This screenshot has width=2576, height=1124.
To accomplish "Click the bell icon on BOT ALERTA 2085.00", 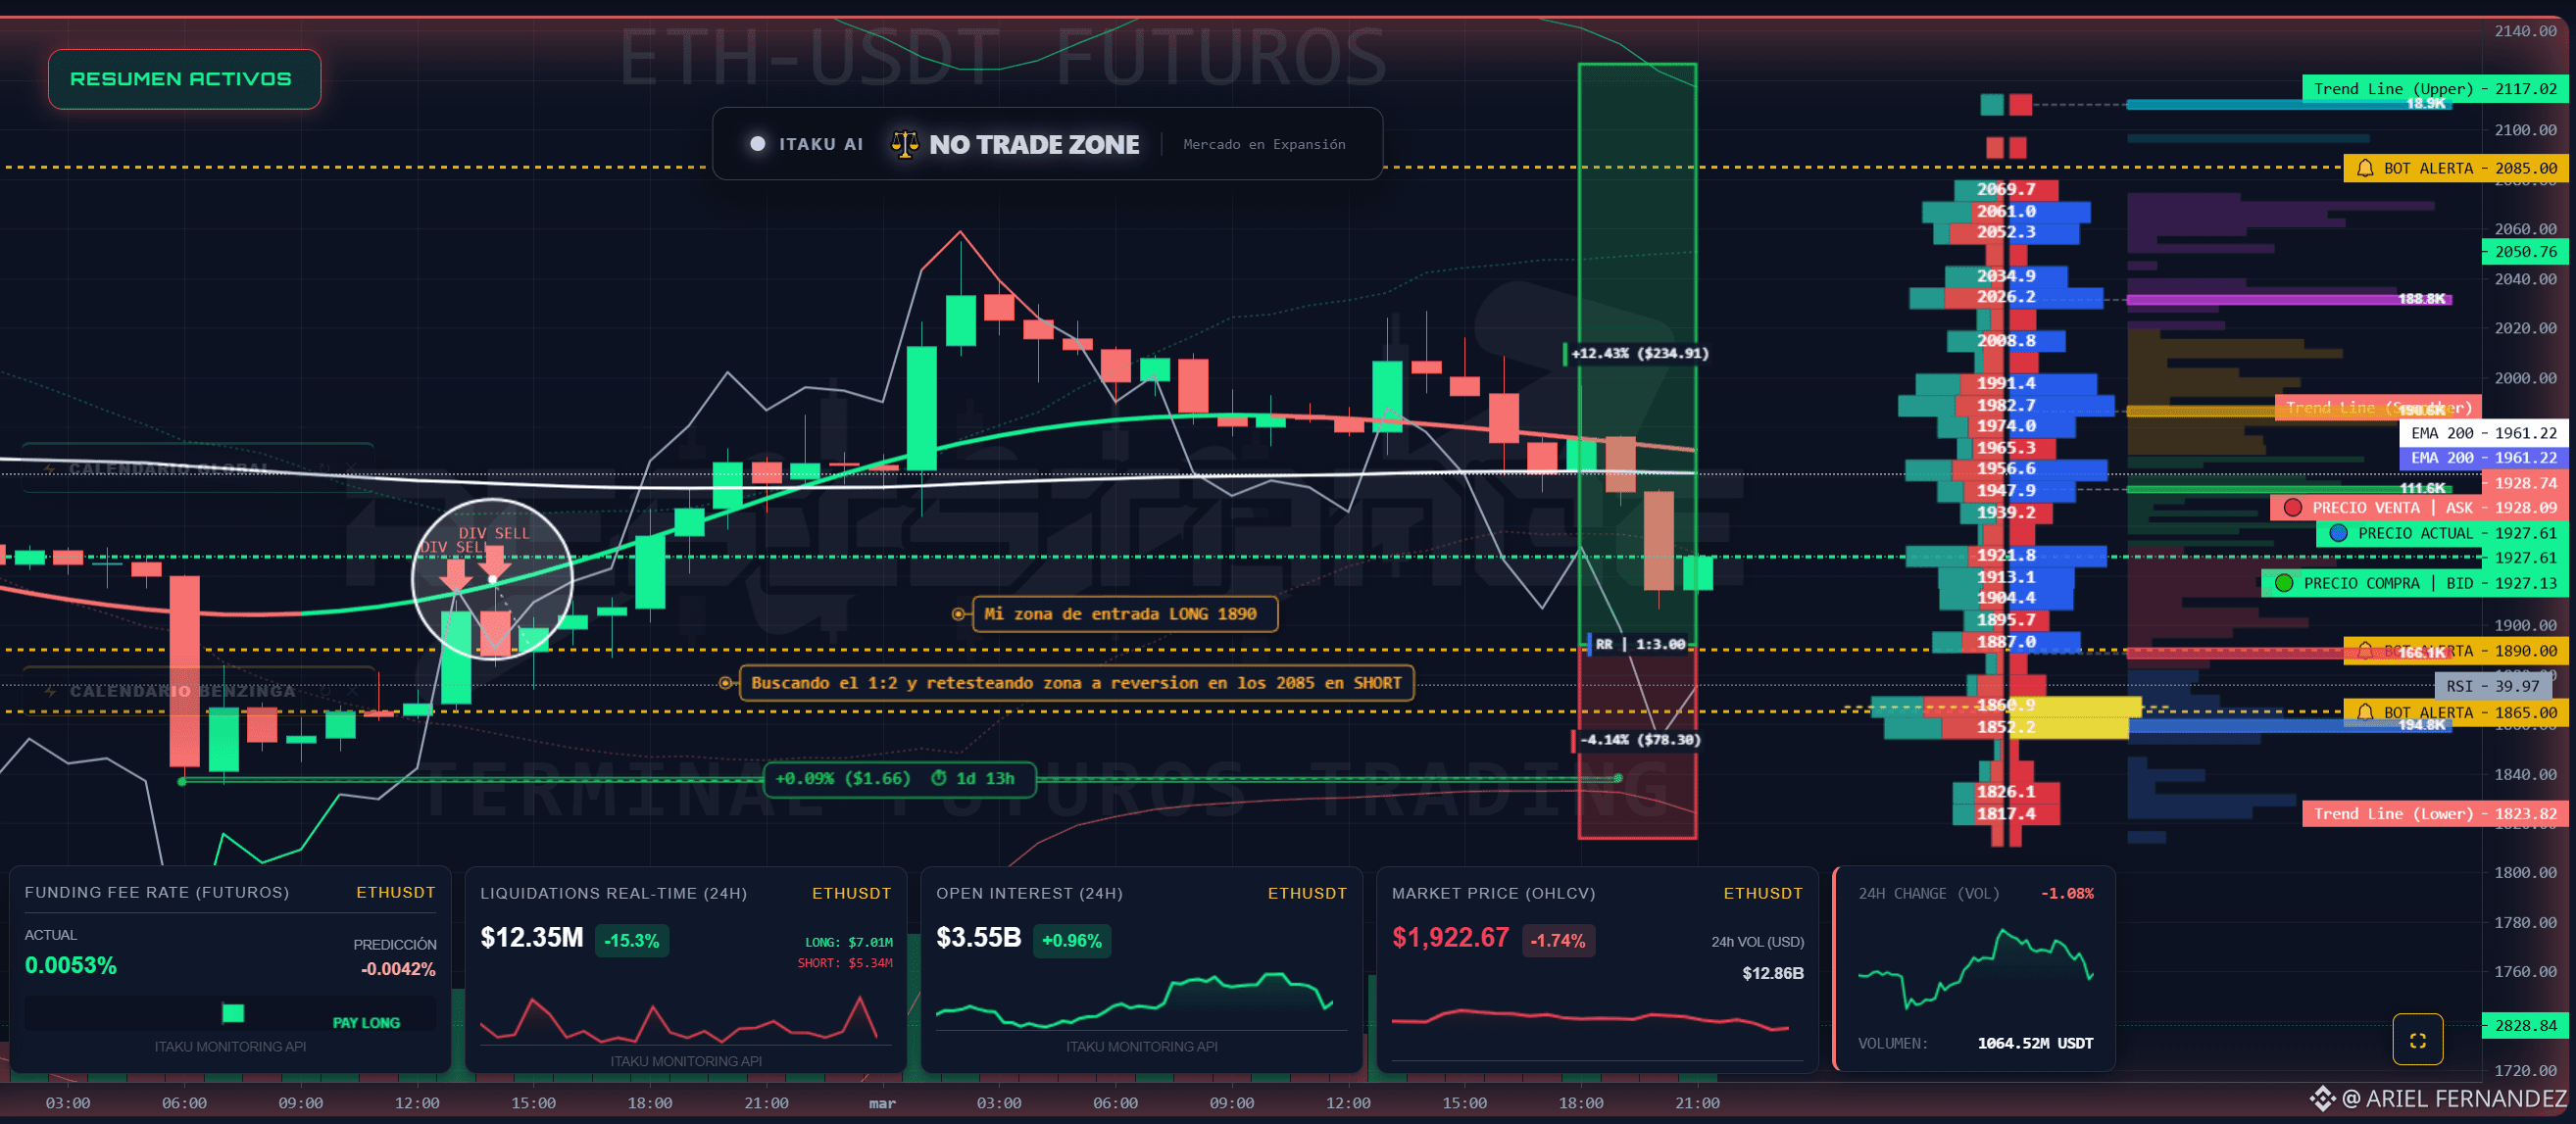I will 2365,168.
